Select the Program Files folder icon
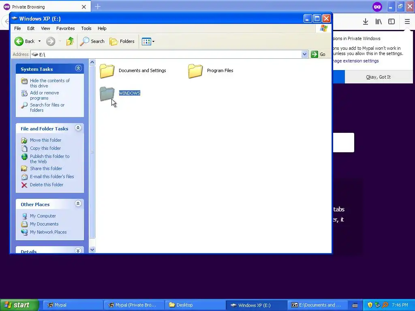 click(x=195, y=71)
